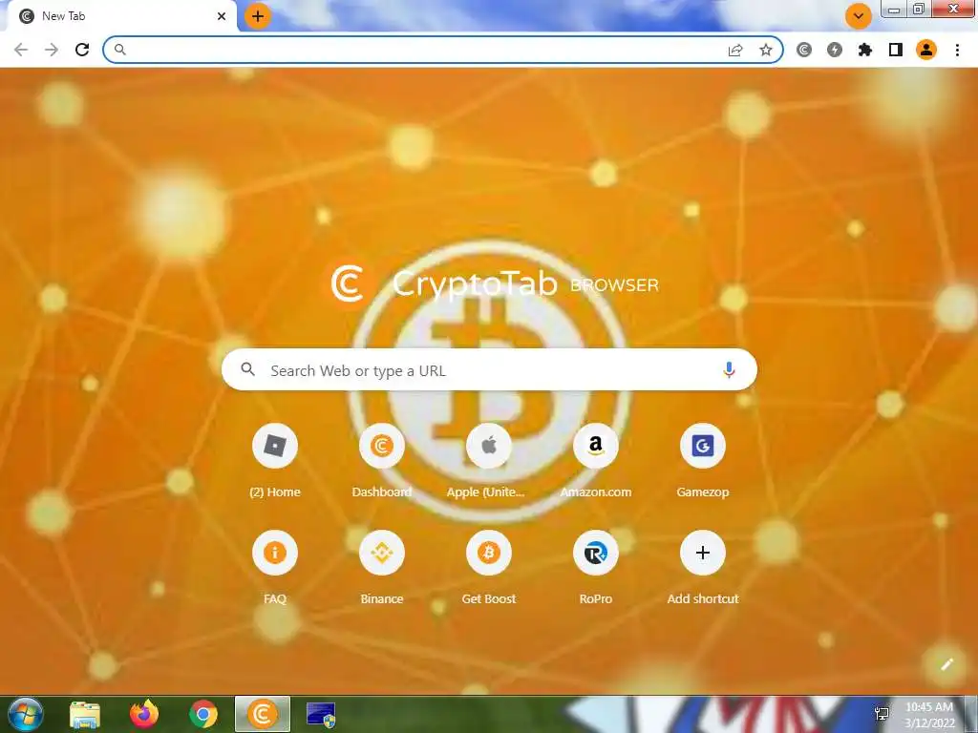Go forward with the forward arrow
The height and width of the screenshot is (733, 978).
tap(52, 50)
